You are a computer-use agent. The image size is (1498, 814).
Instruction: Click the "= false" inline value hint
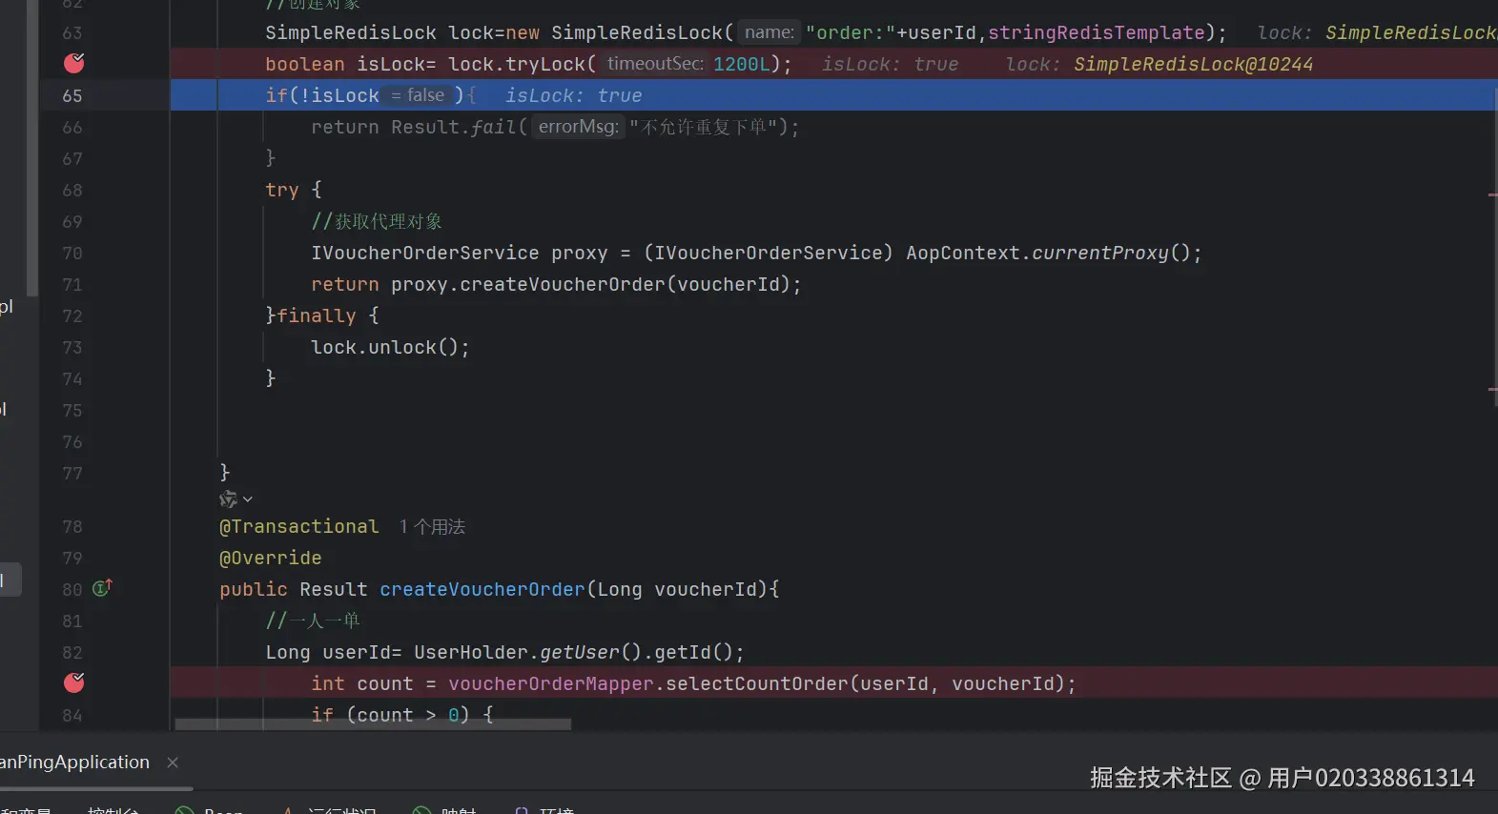[418, 95]
